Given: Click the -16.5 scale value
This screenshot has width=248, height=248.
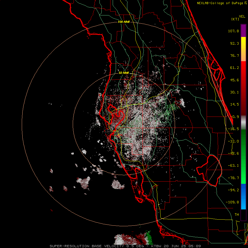Looking at the screenshot, I should point(233,129).
